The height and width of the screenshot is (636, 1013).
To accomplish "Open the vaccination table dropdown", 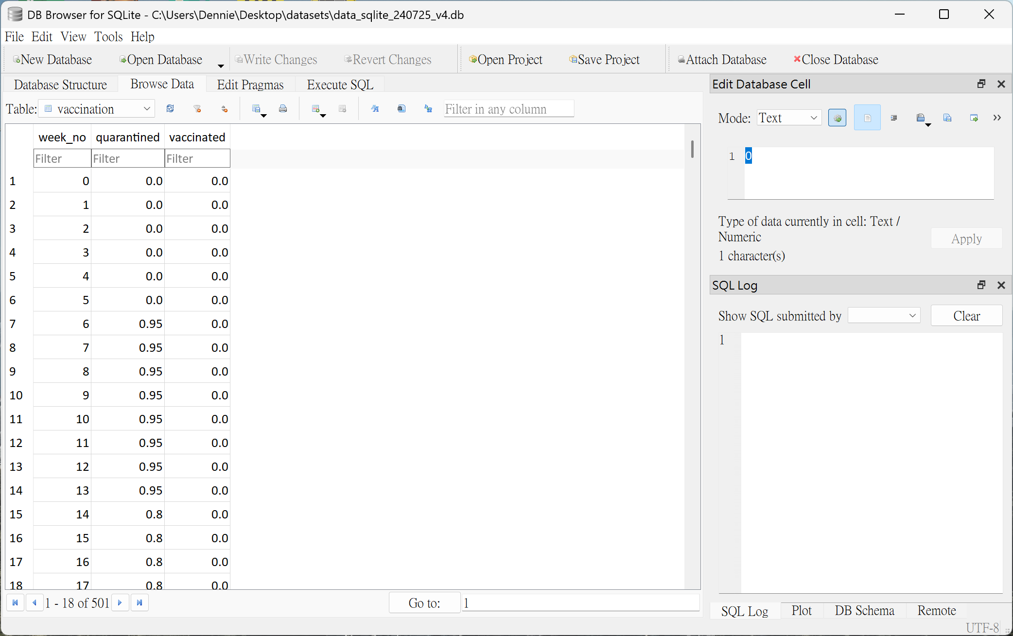I will tap(97, 109).
